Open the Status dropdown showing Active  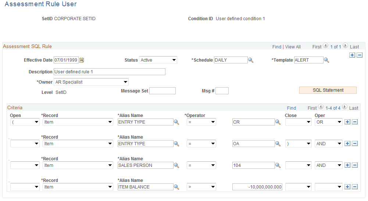coord(158,60)
